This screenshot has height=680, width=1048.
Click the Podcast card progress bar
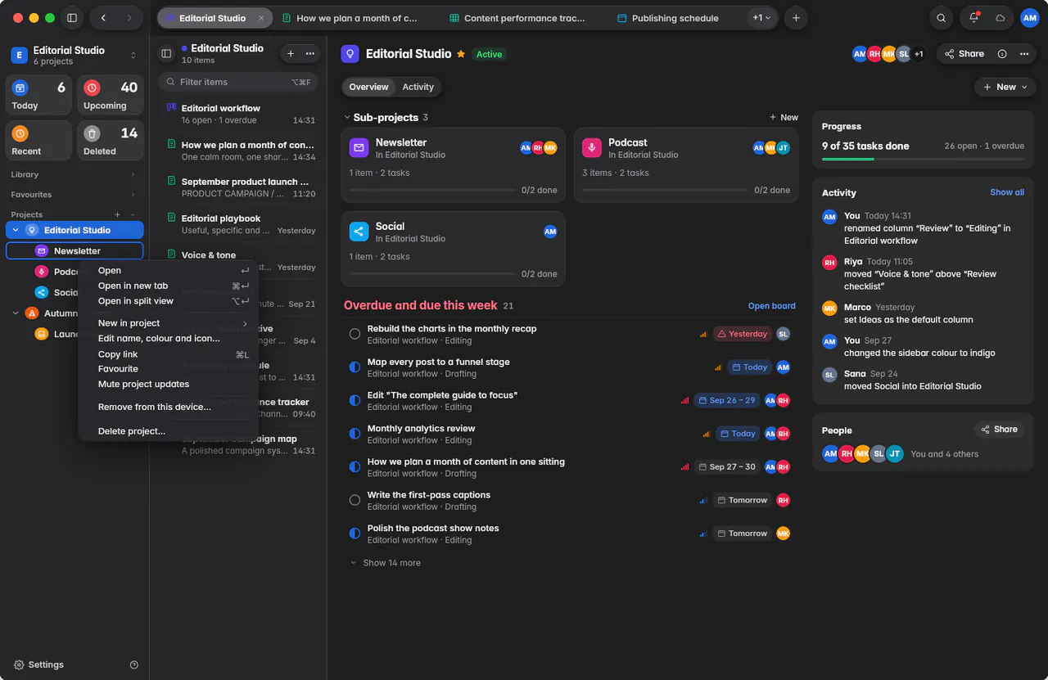[665, 190]
